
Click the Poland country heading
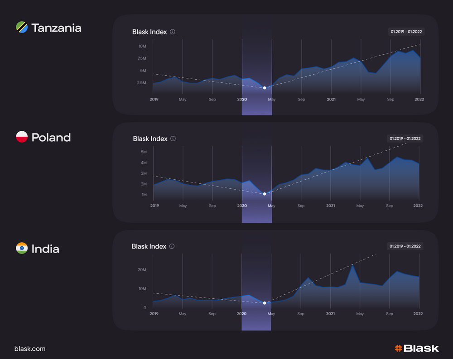51,138
